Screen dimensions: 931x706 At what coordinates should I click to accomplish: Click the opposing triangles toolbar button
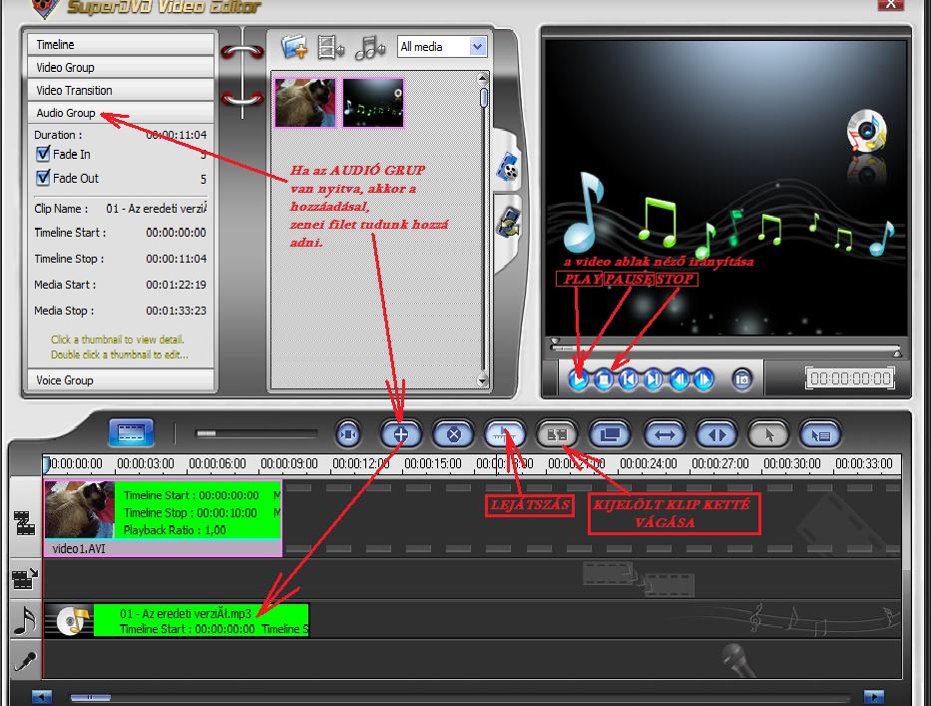click(x=716, y=435)
